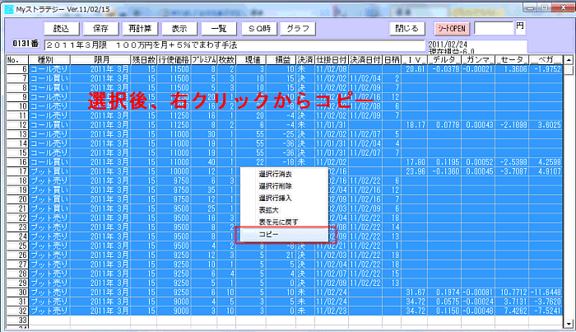Select empty row number 33

pos(17,320)
